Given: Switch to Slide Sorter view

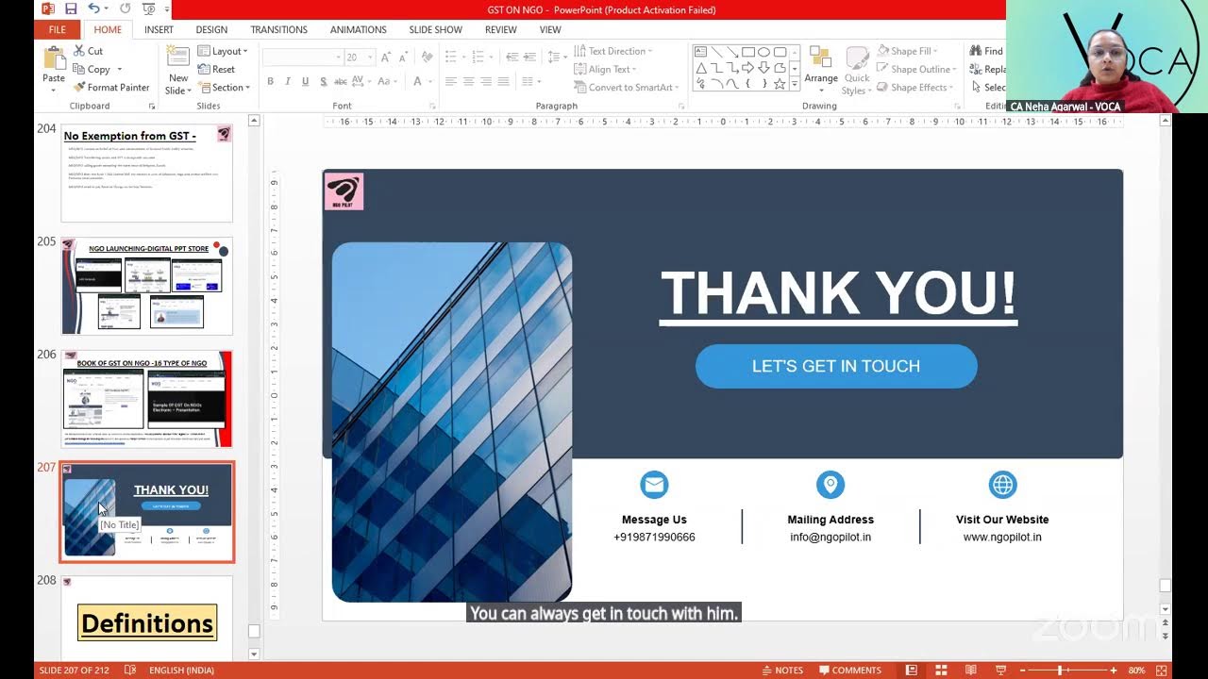Looking at the screenshot, I should pos(941,671).
